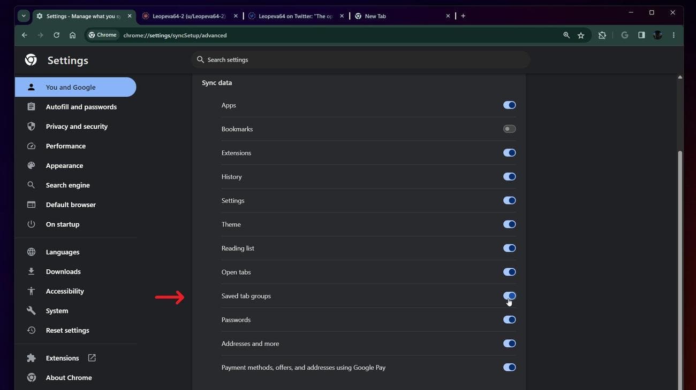This screenshot has height=390, width=696.
Task: Disable the Saved tab groups toggle
Action: 509,295
